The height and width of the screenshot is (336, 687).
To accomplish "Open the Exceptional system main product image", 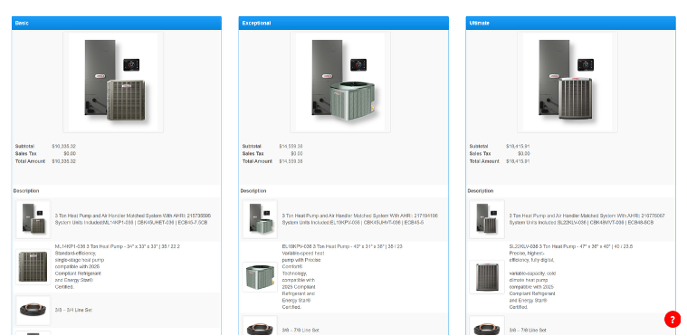I will point(340,82).
